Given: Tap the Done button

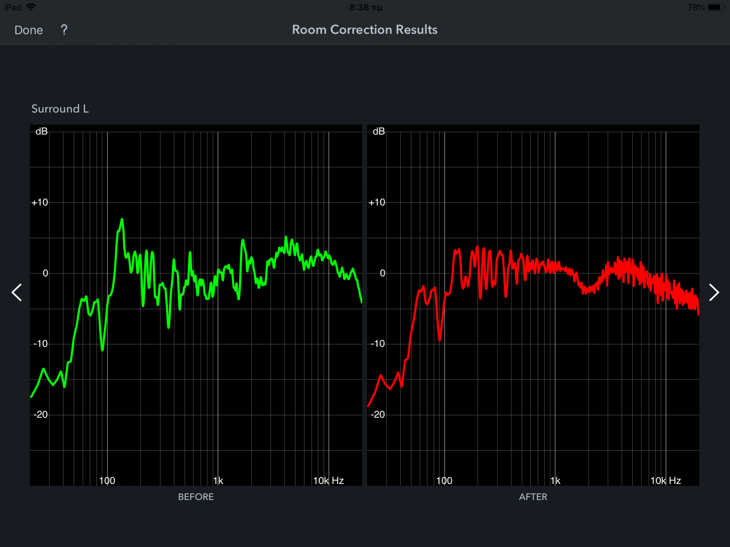Looking at the screenshot, I should click(29, 30).
